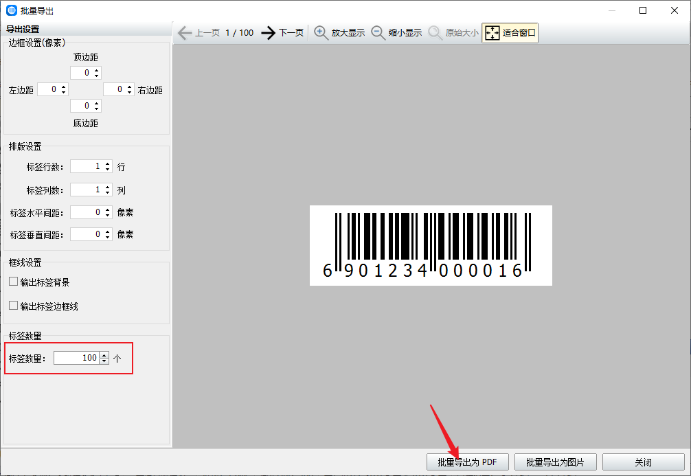The width and height of the screenshot is (691, 476).
Task: Click the 关闭 button
Action: coord(644,462)
